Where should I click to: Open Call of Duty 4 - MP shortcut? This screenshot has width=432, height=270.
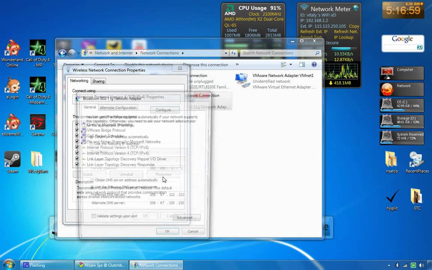tap(38, 54)
